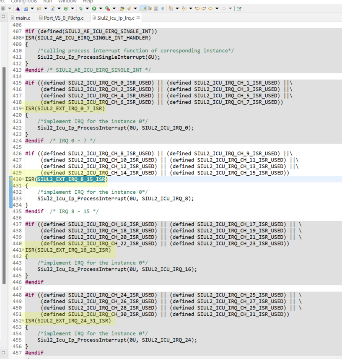This screenshot has width=342, height=359.
Task: Open the Forward history dropdown arrow
Action: [x=231, y=9]
